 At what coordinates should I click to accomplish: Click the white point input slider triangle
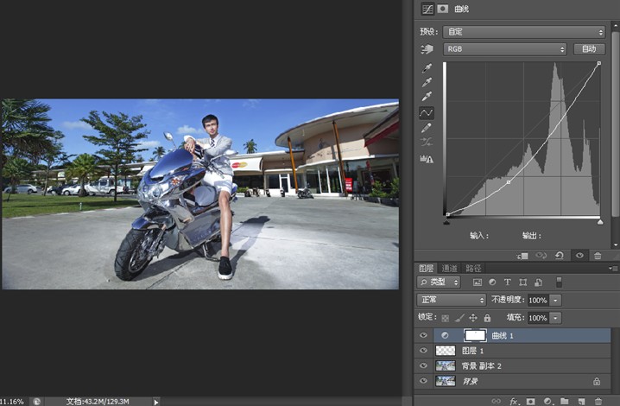[x=600, y=222]
